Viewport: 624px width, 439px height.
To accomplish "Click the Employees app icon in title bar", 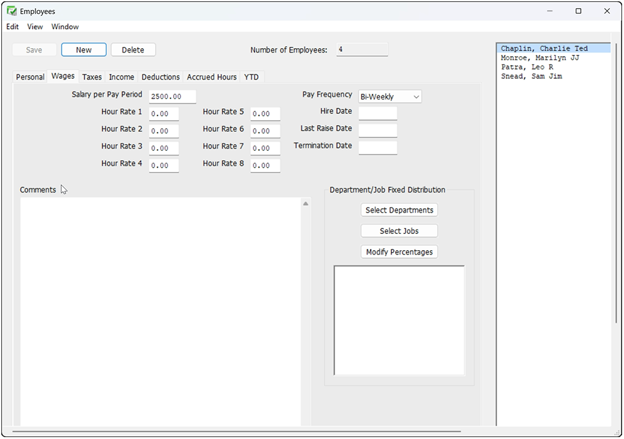I will tap(11, 11).
